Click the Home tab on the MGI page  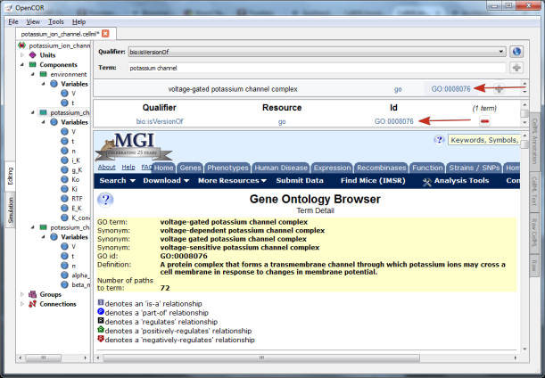coord(163,168)
